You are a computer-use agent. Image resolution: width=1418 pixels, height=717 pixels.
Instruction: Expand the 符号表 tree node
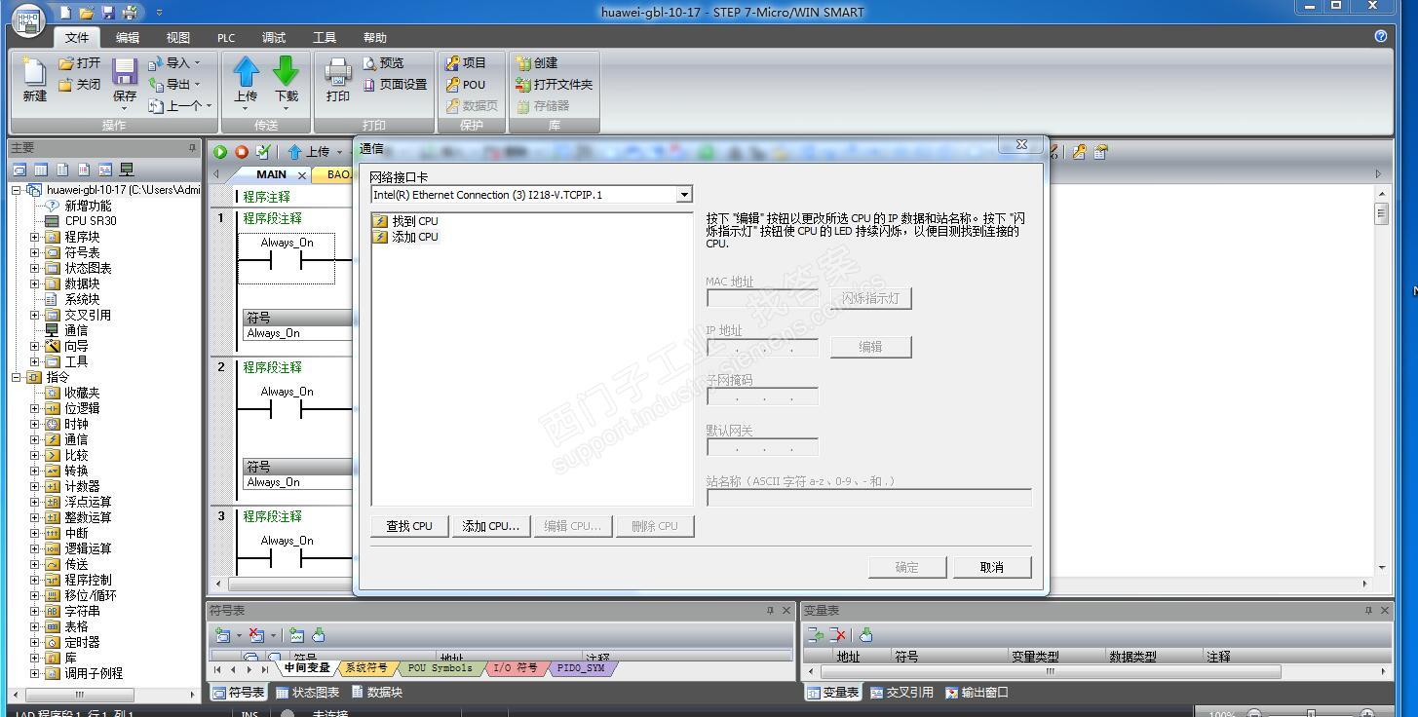35,252
